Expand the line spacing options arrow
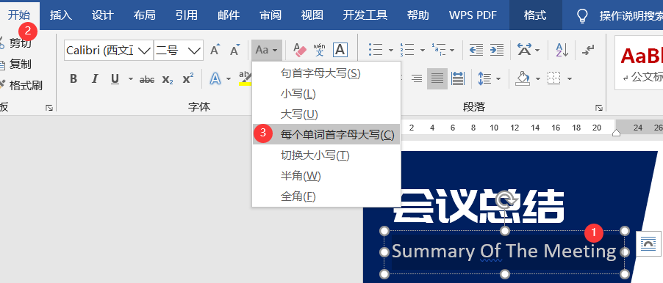 498,78
